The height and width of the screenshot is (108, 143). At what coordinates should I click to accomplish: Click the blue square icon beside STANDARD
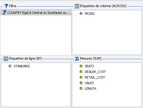coord(10,66)
